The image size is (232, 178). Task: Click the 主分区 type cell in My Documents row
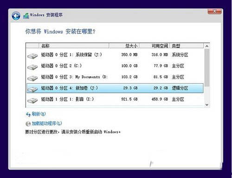click(x=178, y=77)
